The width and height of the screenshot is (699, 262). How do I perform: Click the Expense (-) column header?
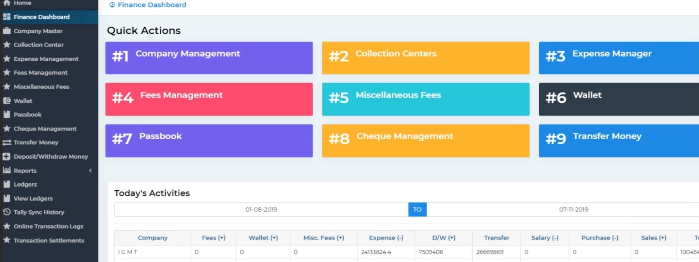click(386, 238)
